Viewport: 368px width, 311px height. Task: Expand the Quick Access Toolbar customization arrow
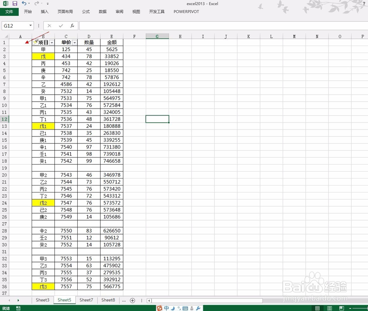point(47,4)
